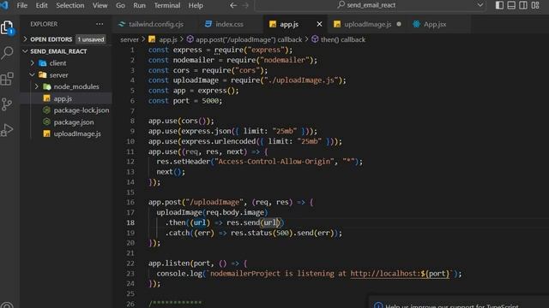This screenshot has width=549, height=308.
Task: Click the JS file icon on app.js tab
Action: (x=273, y=24)
